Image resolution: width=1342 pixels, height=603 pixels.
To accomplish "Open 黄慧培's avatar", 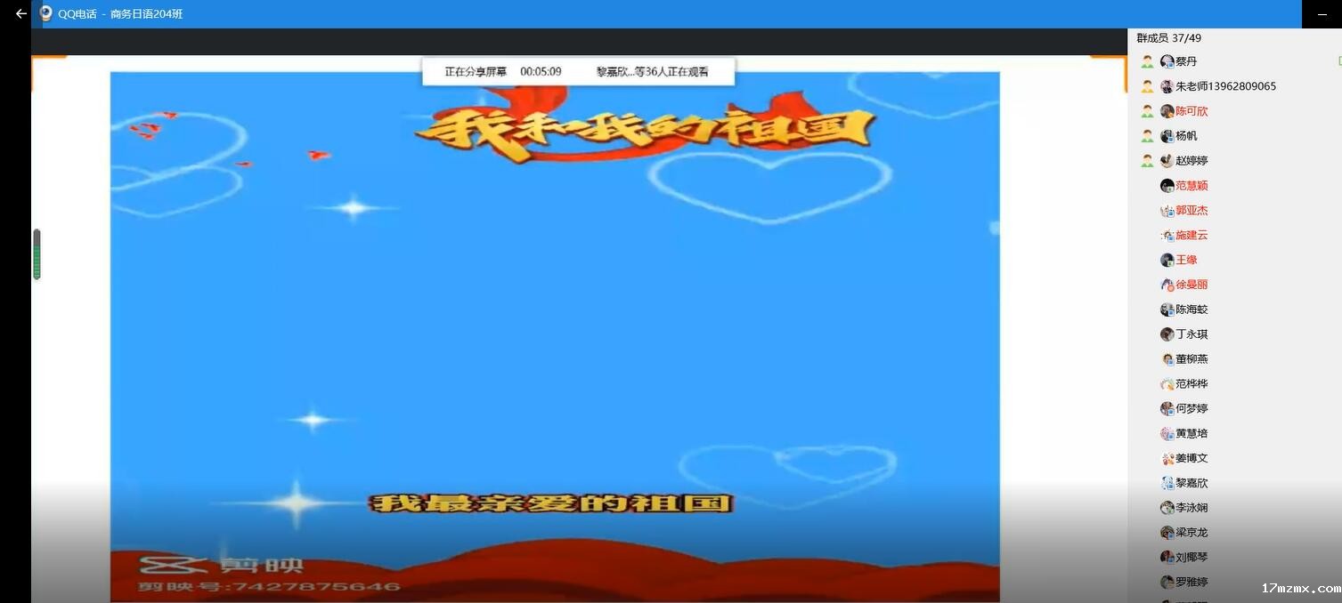I will click(x=1167, y=434).
